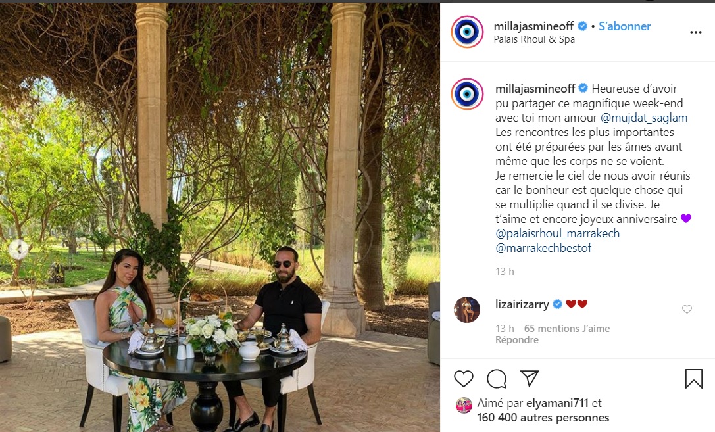Like lizairizarry's comment with small heart
This screenshot has width=715, height=432.
(687, 310)
